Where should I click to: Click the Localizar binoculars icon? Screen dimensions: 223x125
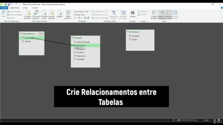coord(132,13)
